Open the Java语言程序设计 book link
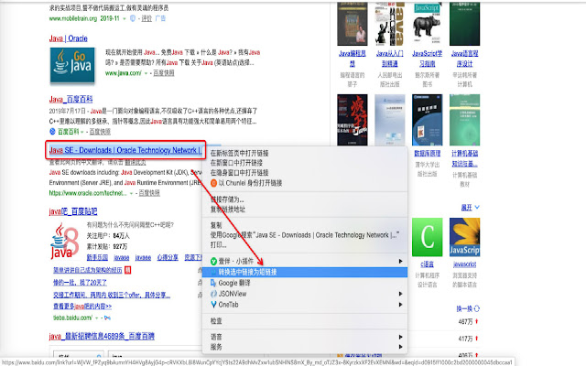Screen dimensions: 586x366 [464, 59]
